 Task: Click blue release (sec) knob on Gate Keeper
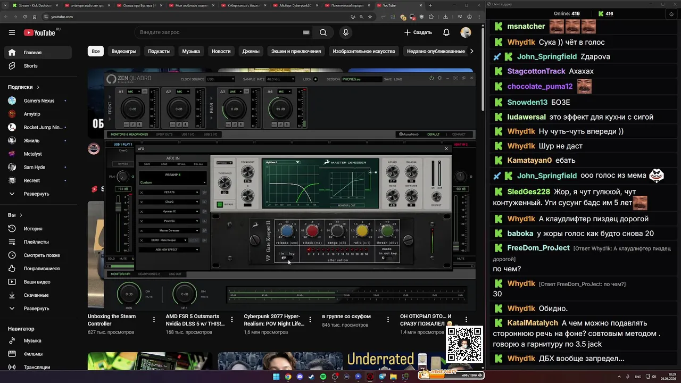(x=287, y=231)
